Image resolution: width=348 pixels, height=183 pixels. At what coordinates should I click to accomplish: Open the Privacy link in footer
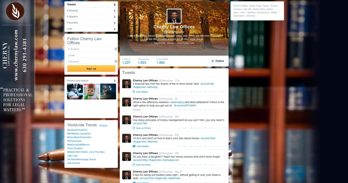click(274, 6)
